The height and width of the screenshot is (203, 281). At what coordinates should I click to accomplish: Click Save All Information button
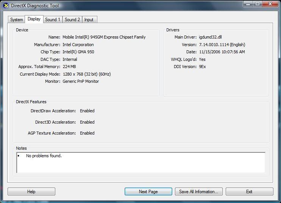pos(198,192)
